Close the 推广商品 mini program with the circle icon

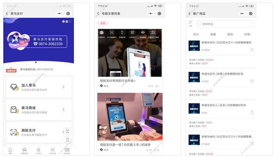pyautogui.click(x=251, y=14)
